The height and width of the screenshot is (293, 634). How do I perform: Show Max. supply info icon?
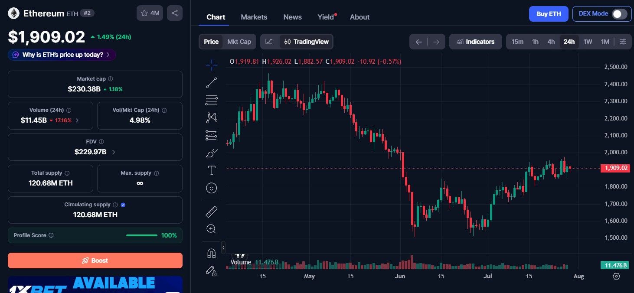point(157,173)
